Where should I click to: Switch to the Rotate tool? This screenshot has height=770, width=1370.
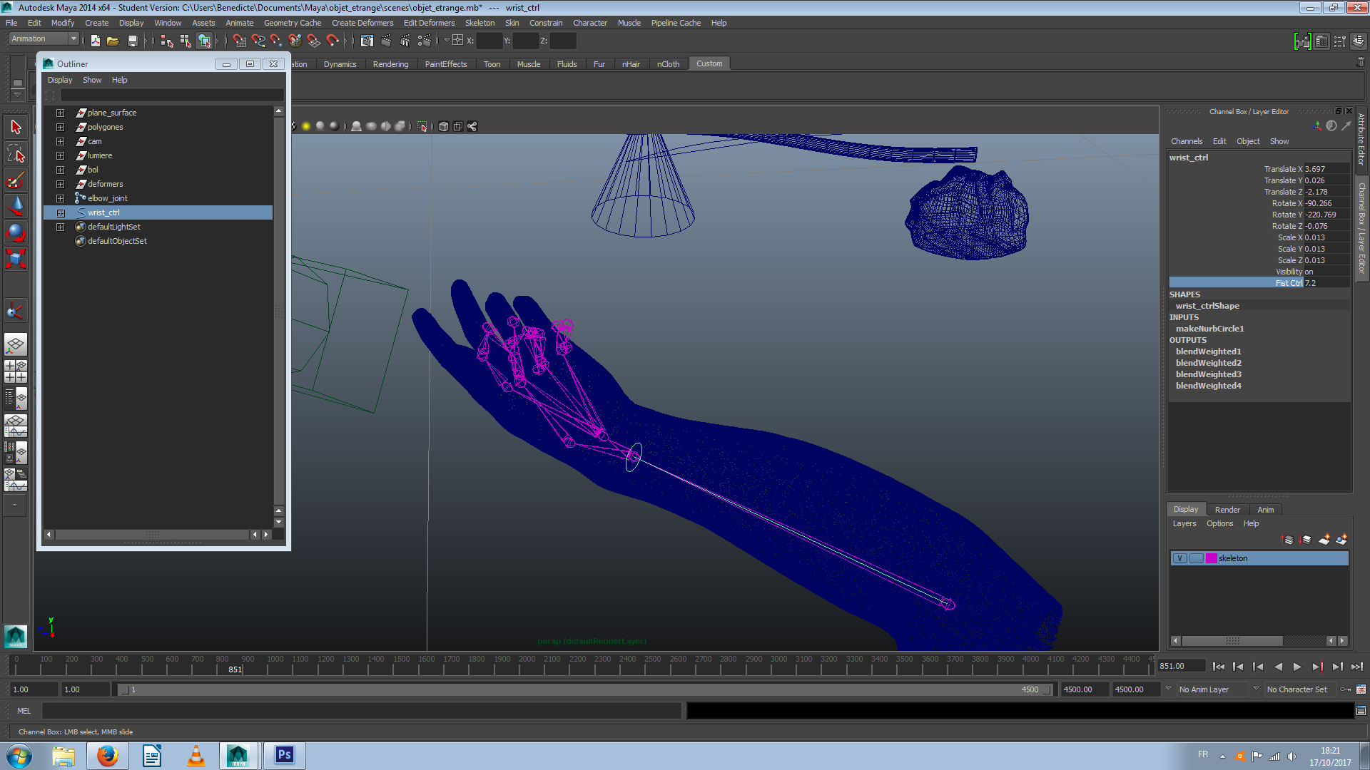pyautogui.click(x=16, y=230)
